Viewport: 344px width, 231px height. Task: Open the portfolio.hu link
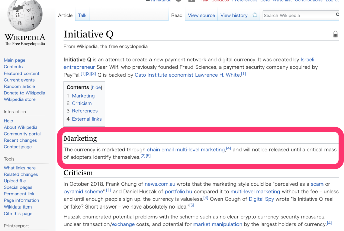(178, 192)
